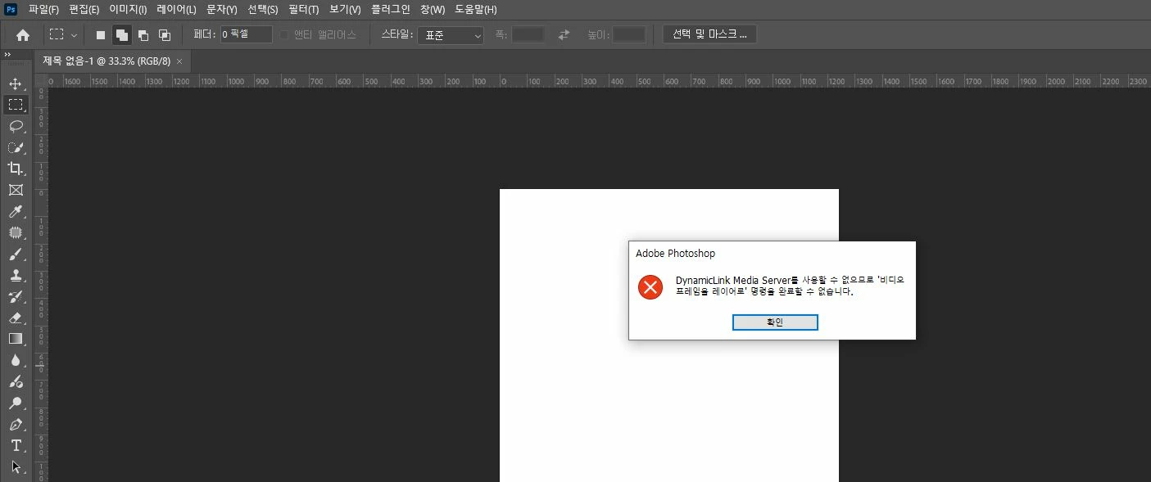The image size is (1151, 482).
Task: Expand the toolbox with the double-arrow
Action: click(7, 55)
